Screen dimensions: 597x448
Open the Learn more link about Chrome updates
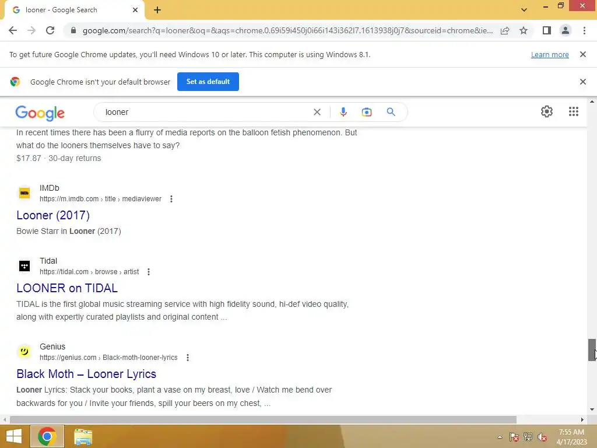pyautogui.click(x=550, y=54)
